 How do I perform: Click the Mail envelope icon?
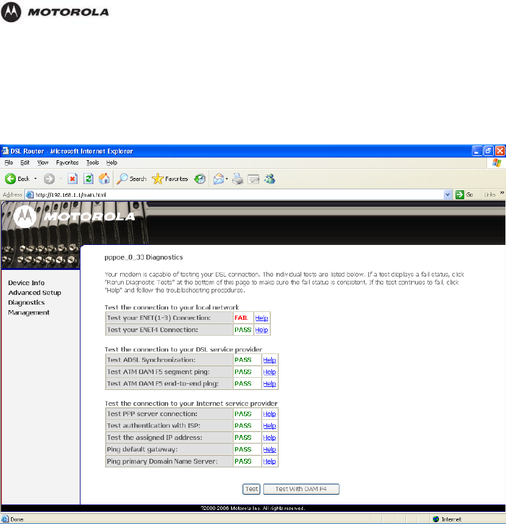coord(218,179)
